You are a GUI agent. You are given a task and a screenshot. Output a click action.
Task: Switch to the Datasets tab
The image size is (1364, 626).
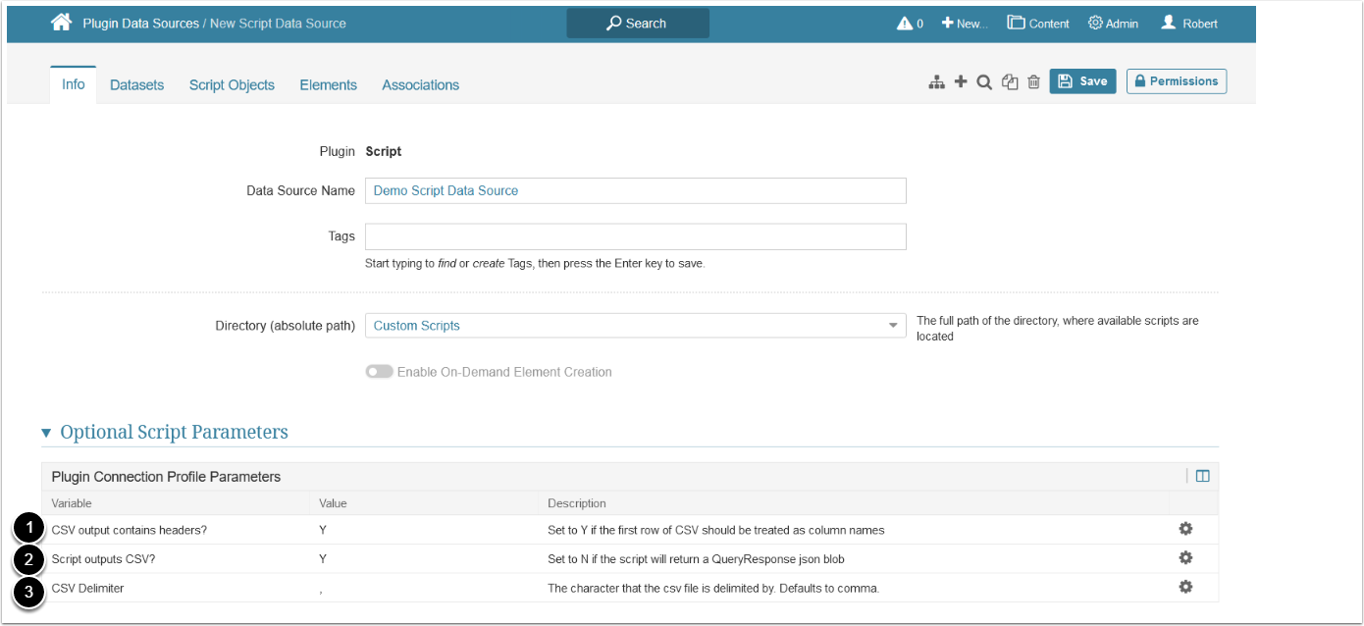pos(136,85)
